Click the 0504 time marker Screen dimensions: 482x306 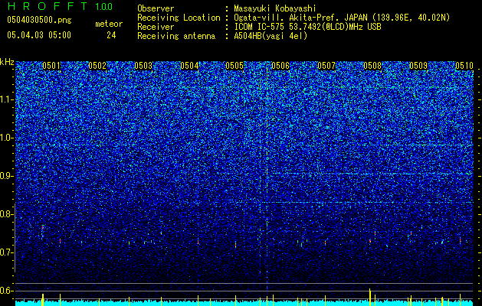pos(189,66)
